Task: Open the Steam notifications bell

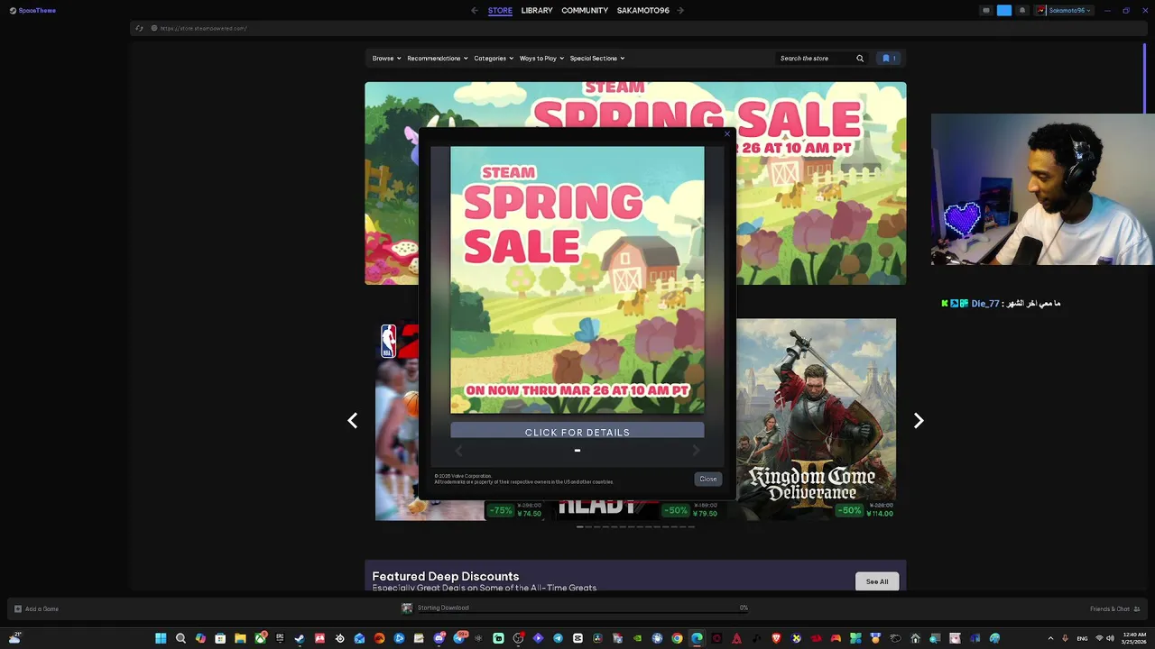Action: 1022,11
